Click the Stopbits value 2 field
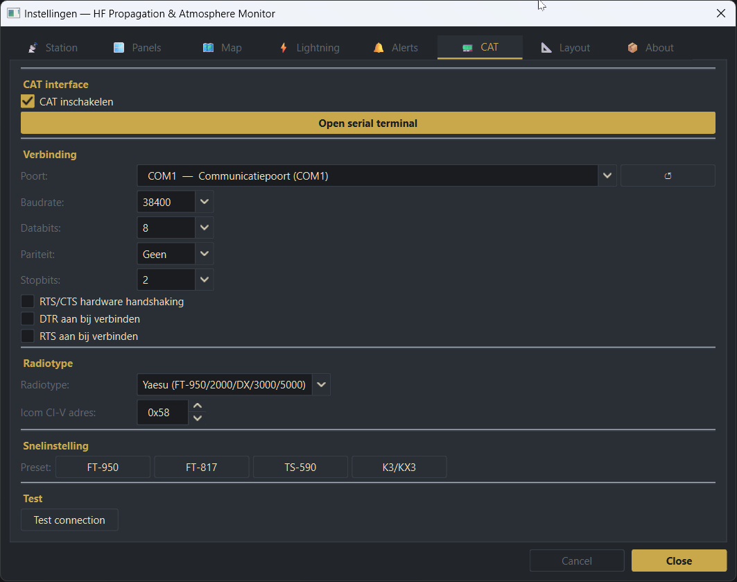The width and height of the screenshot is (737, 582). click(x=166, y=280)
